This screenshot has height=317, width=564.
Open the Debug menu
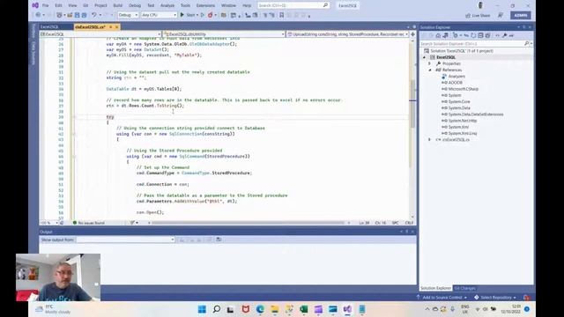click(135, 5)
